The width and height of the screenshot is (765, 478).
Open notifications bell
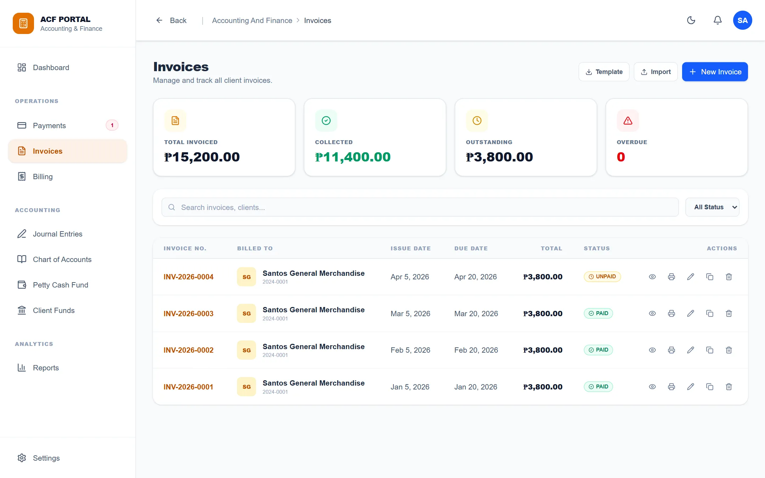pos(718,20)
